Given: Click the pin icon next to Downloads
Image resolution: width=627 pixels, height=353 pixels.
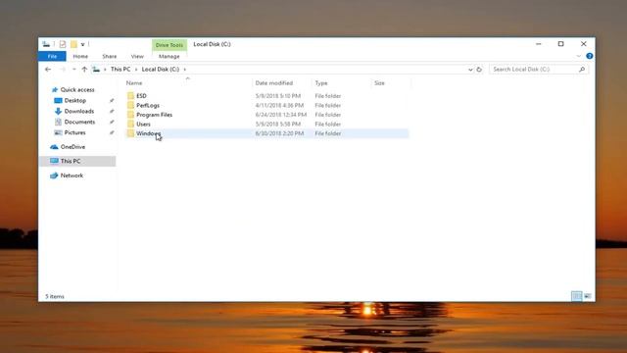Looking at the screenshot, I should pos(112,111).
